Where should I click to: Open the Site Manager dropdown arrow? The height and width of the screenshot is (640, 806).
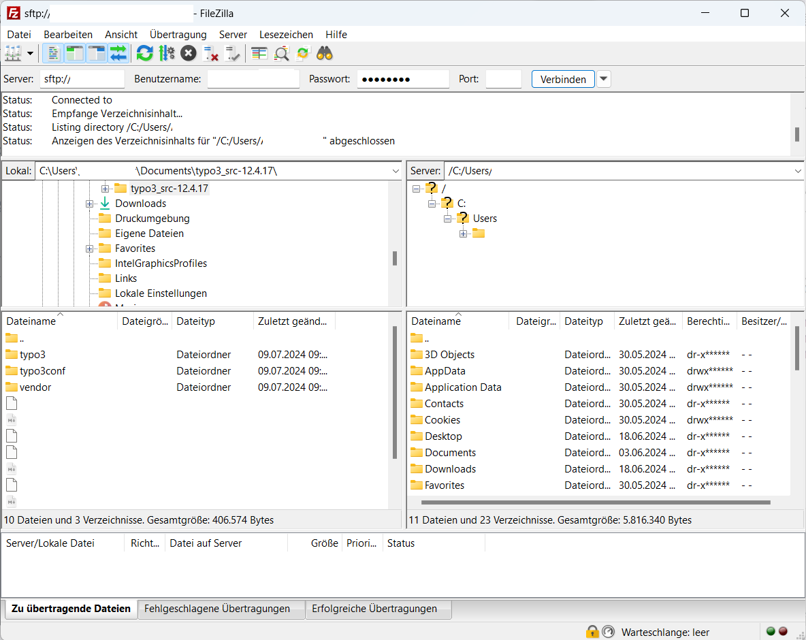[x=31, y=54]
